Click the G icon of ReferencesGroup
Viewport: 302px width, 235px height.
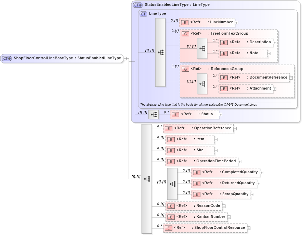point(185,69)
